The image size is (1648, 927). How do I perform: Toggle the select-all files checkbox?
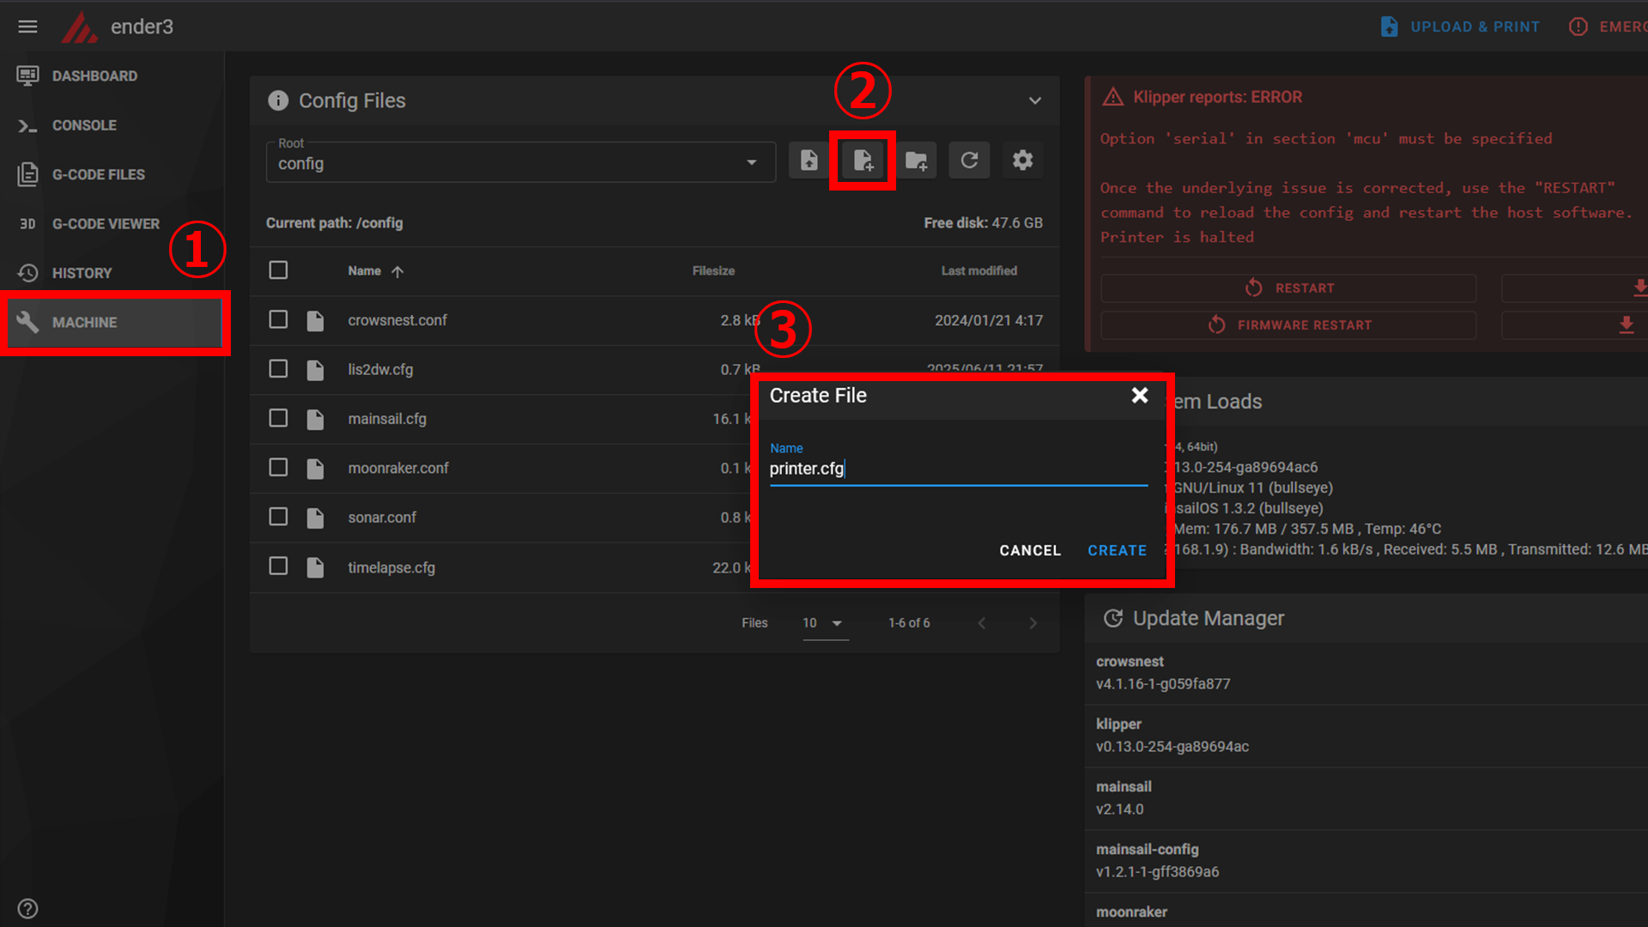pos(278,270)
